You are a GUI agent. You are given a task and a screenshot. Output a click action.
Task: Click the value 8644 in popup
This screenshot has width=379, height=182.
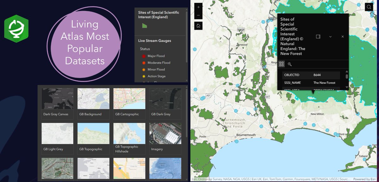[317, 75]
